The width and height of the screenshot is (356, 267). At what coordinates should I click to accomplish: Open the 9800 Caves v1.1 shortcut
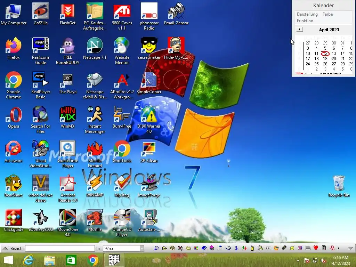point(122,16)
